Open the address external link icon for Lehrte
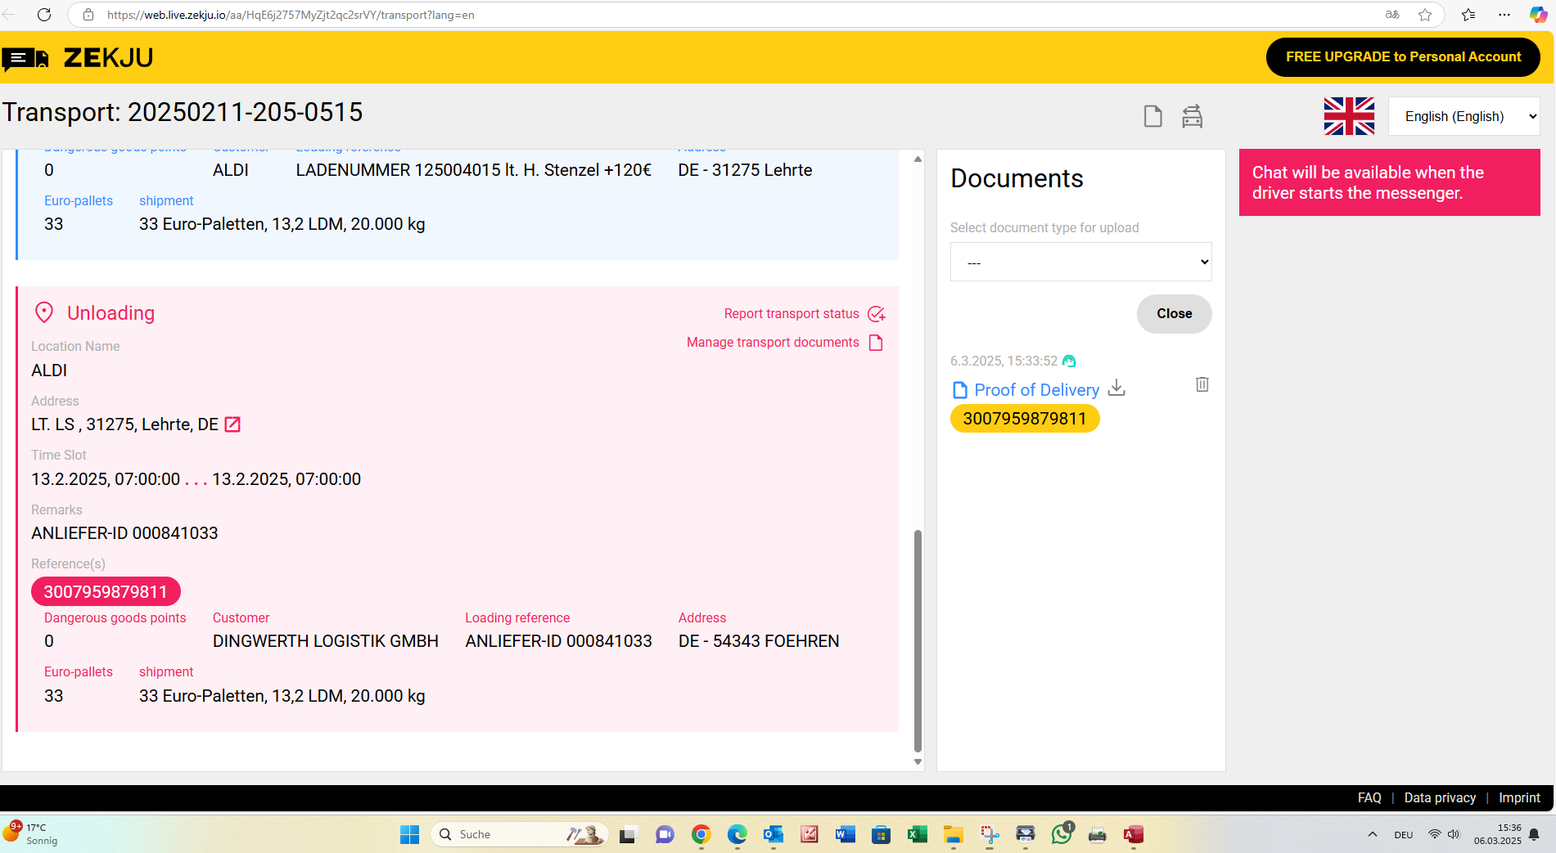The height and width of the screenshot is (853, 1556). (x=232, y=424)
